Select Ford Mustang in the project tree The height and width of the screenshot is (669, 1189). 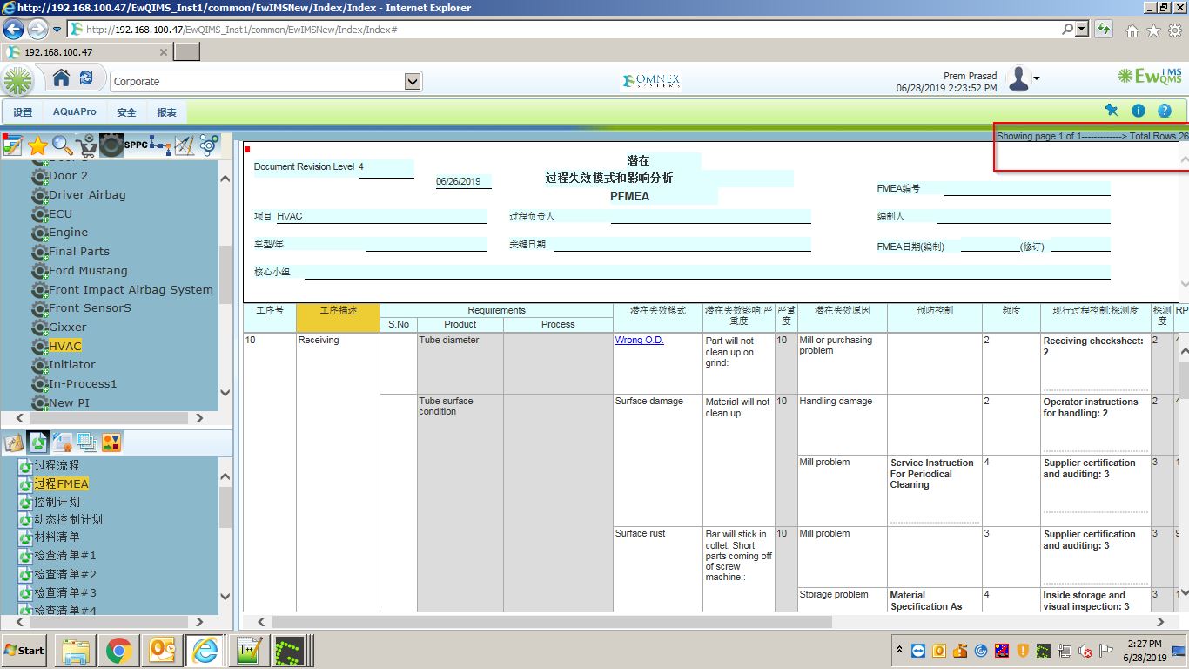click(88, 270)
